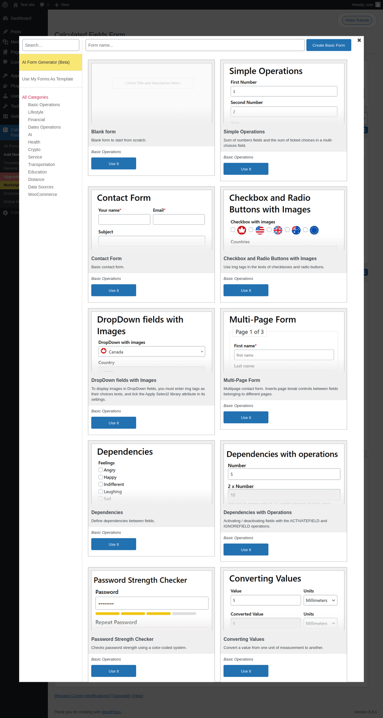Tick the EU flag checkbox
The image size is (383, 718).
click(x=306, y=230)
